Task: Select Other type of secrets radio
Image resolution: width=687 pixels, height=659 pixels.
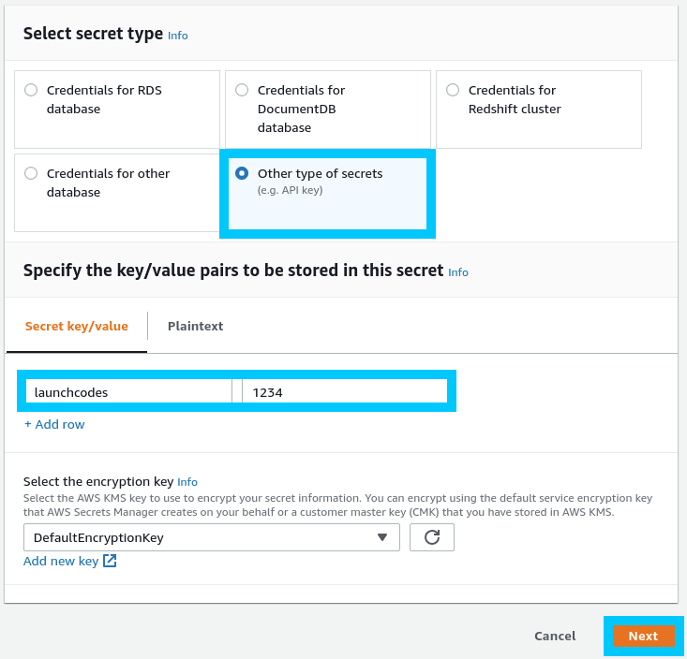Action: tap(242, 173)
